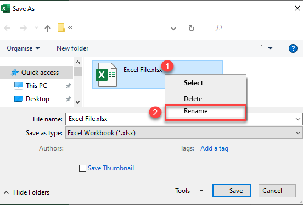Image resolution: width=303 pixels, height=205 pixels.
Task: Click the search box field
Action: pyautogui.click(x=252, y=28)
